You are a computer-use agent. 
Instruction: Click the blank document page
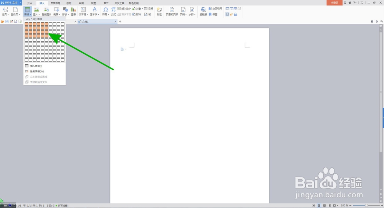click(x=190, y=116)
